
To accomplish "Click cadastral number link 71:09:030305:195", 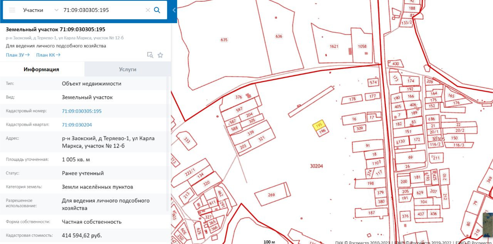I will tap(82, 111).
